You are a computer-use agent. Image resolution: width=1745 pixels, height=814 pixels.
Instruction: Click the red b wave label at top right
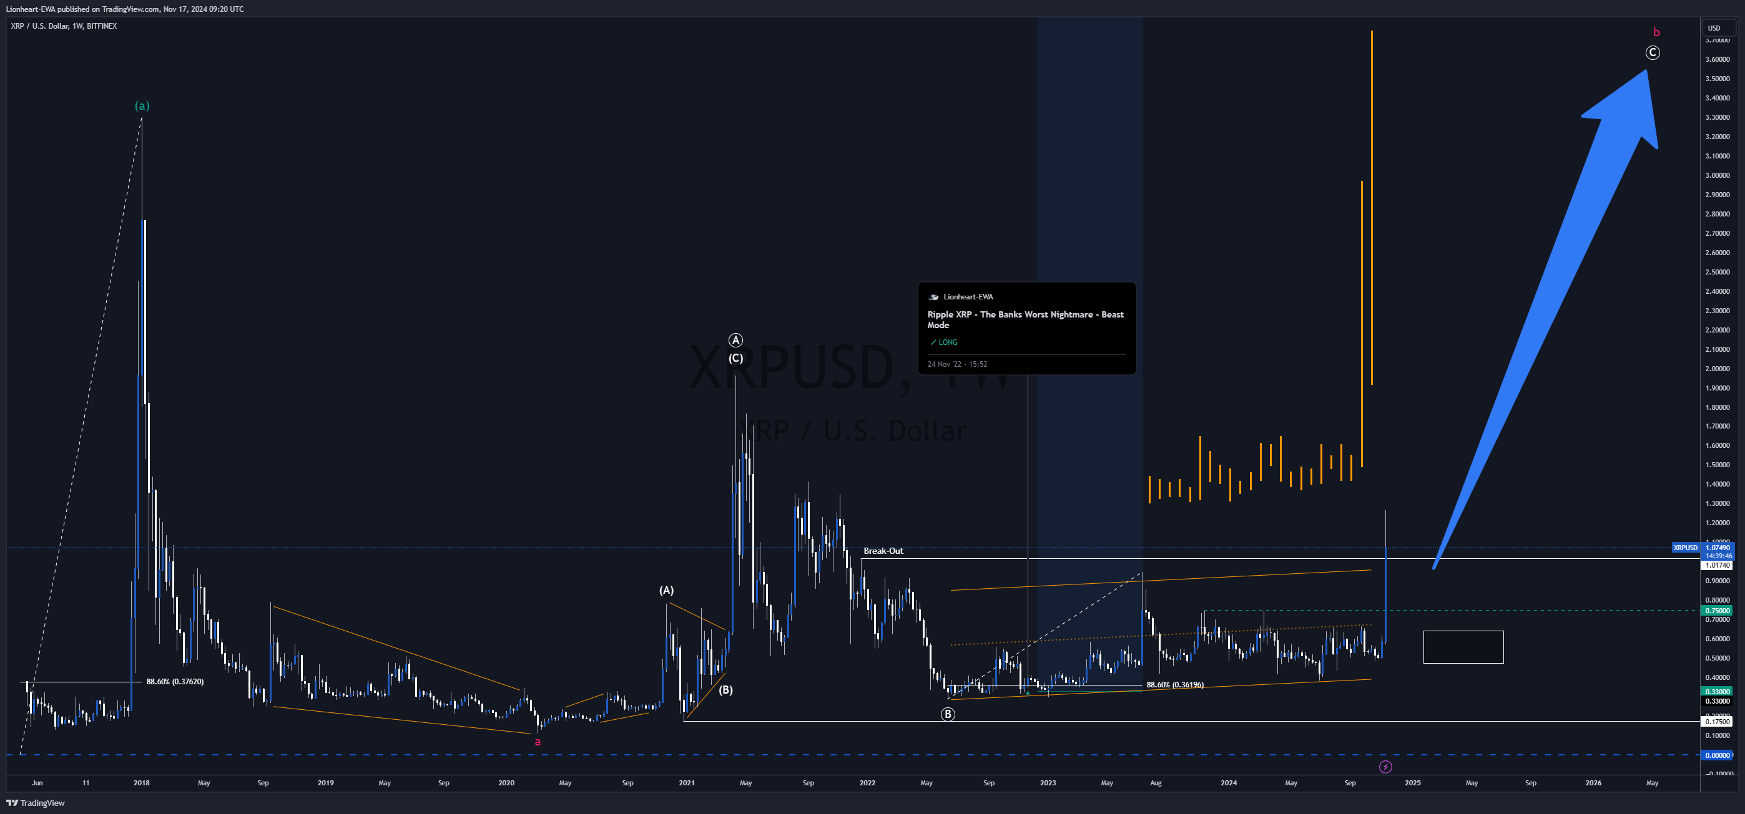(x=1656, y=32)
